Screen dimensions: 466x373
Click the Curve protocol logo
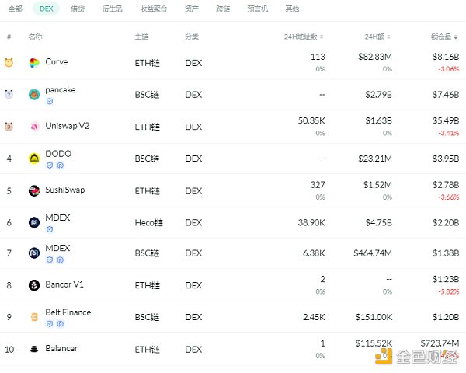[x=34, y=62]
